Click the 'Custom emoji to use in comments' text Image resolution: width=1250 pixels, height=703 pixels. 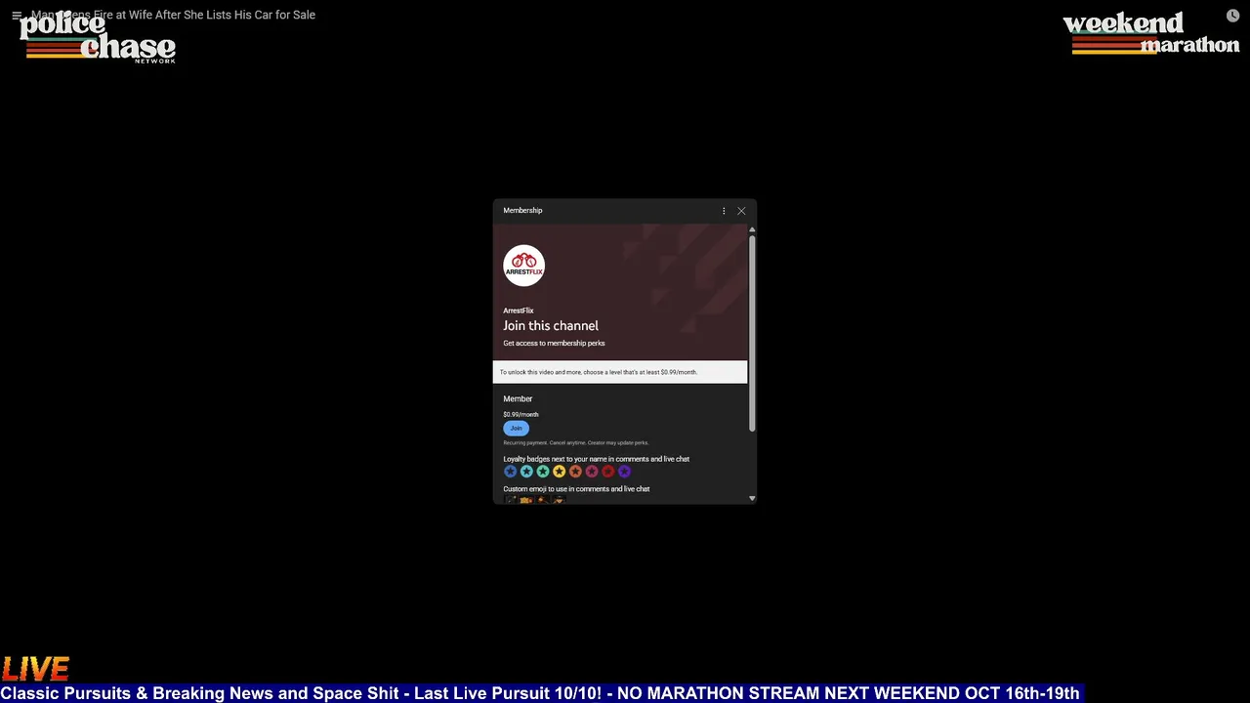point(576,489)
